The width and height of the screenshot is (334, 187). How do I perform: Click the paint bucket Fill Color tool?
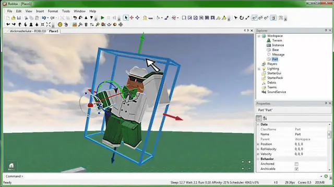[158, 18]
